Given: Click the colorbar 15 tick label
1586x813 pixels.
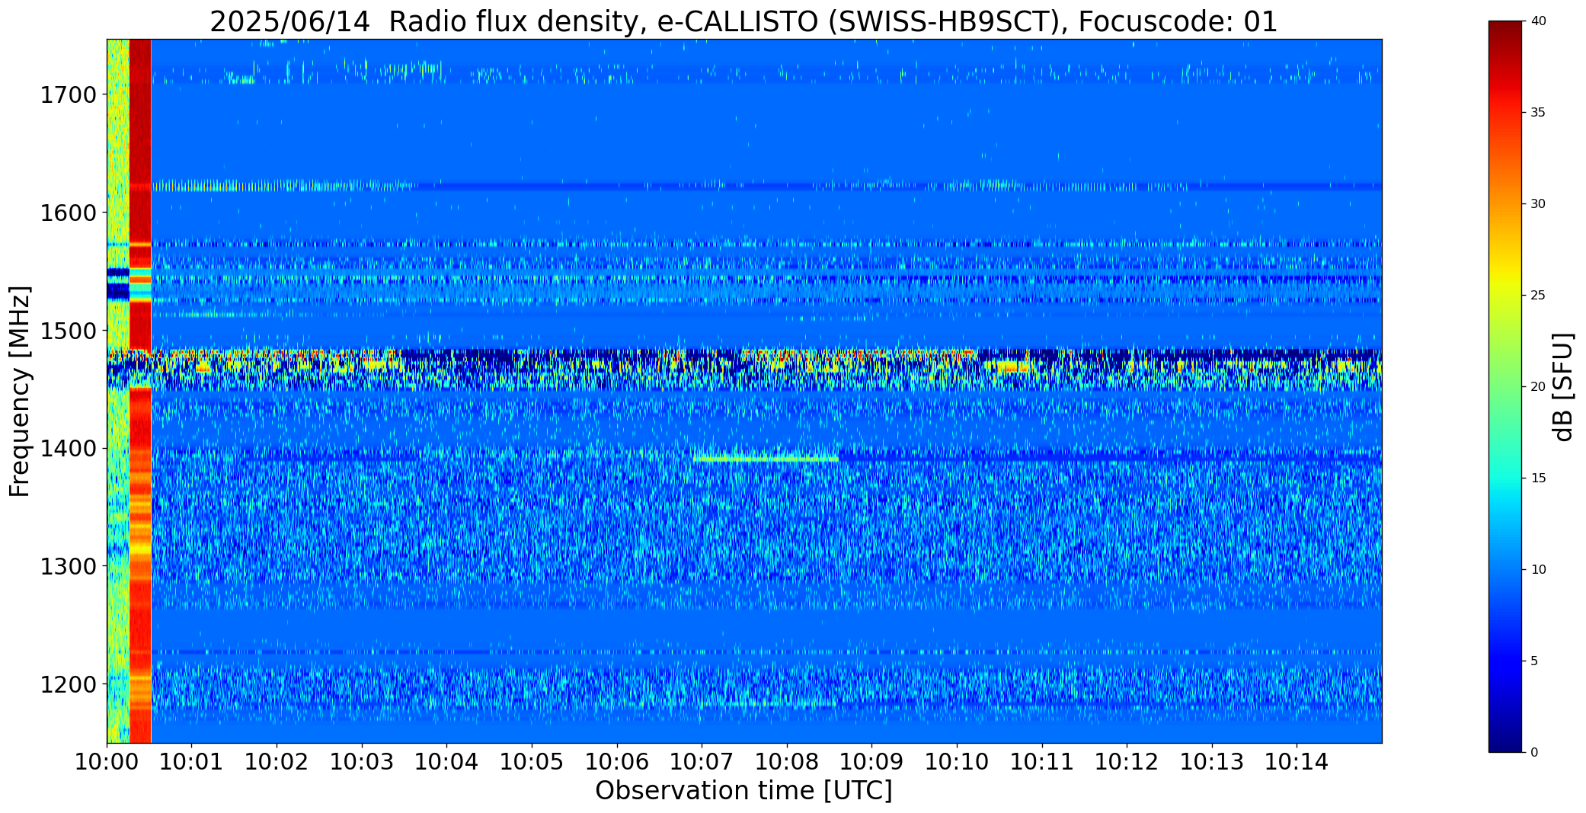Looking at the screenshot, I should 1538,479.
